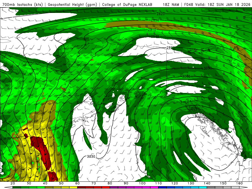Click the 'College of DuPage NEXLAB' label

(127, 5)
